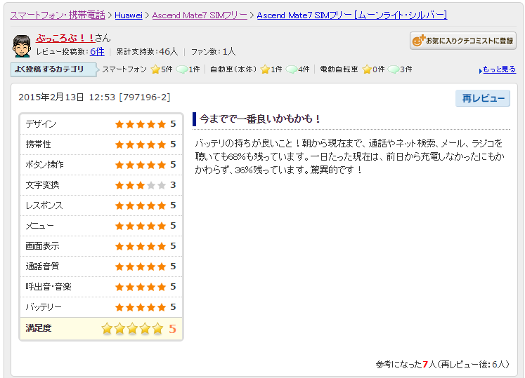Click the バッテリー row label

44,306
